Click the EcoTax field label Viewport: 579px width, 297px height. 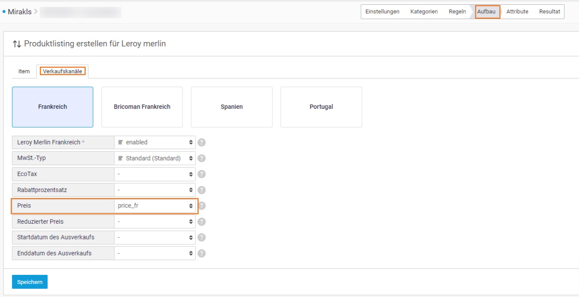click(27, 174)
